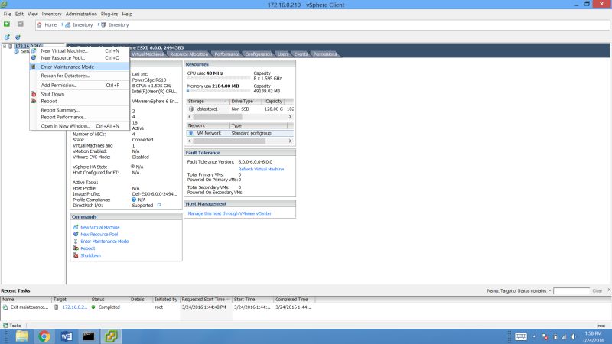Open File Explorer from the taskbar

click(22, 336)
